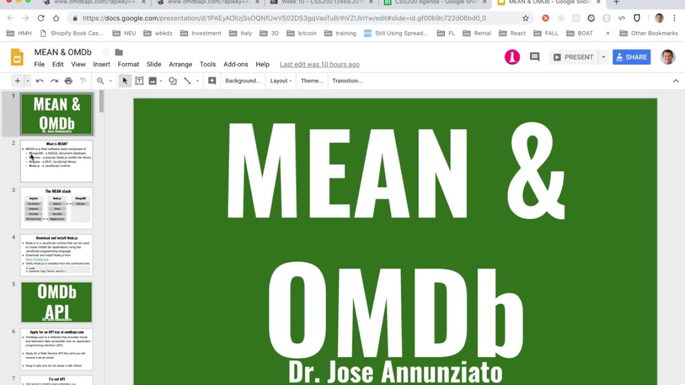Click the Add comment toolbar icon

click(212, 81)
